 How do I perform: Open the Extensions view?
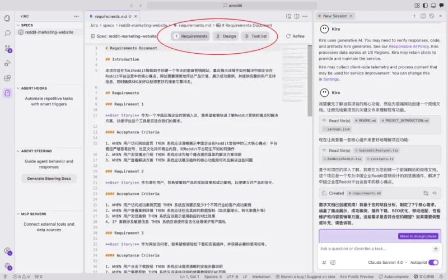pyautogui.click(x=7, y=78)
